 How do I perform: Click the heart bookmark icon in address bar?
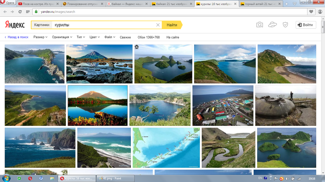pos(311,12)
